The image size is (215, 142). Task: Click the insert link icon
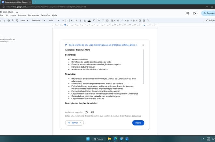point(99,21)
